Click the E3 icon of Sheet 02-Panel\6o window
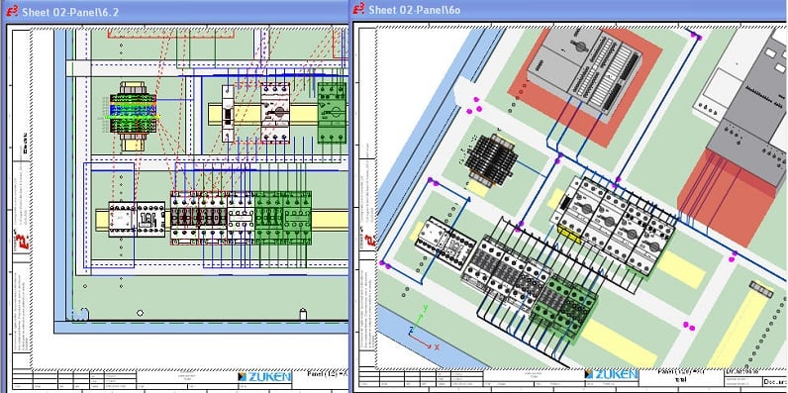Screen dimensions: 788x393 [358, 10]
